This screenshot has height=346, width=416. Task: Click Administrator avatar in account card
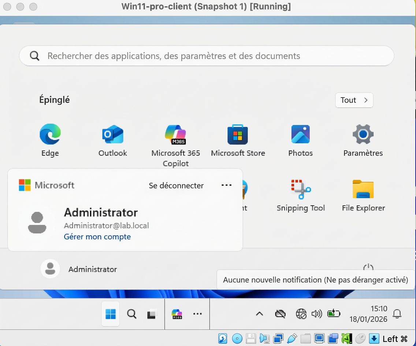37,222
